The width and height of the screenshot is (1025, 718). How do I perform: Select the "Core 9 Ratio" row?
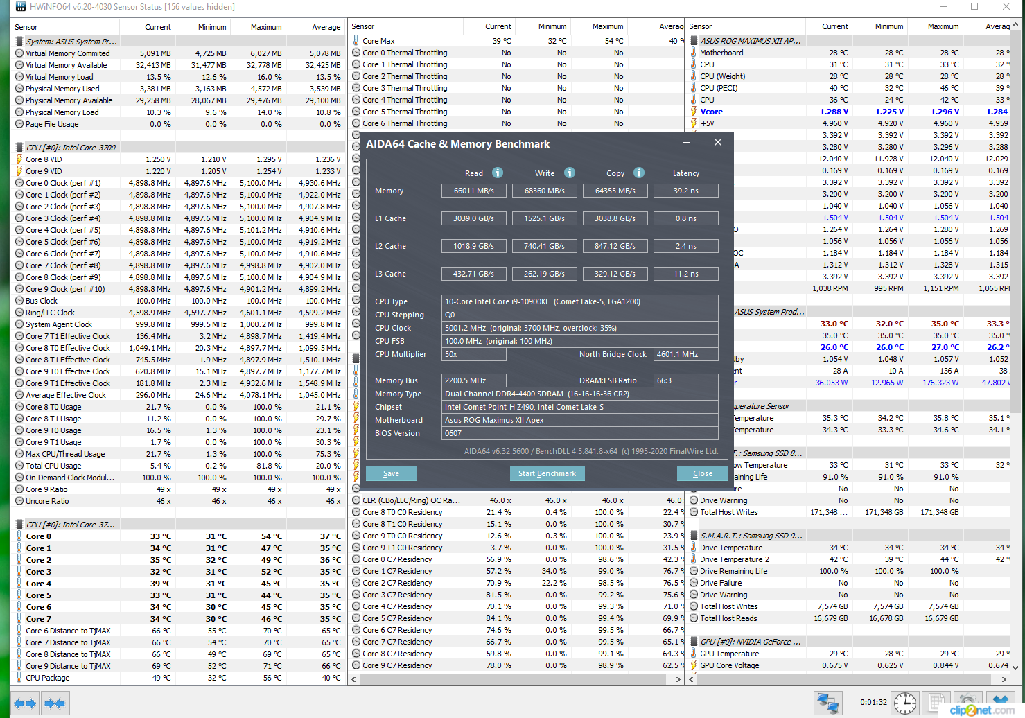[178, 489]
